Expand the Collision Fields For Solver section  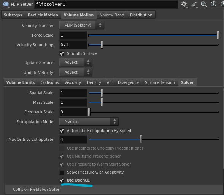tap(114, 189)
